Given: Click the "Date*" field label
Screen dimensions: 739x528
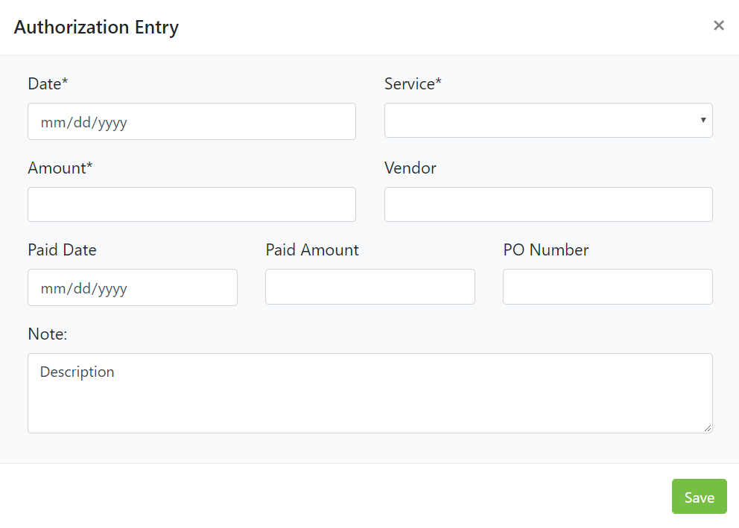Looking at the screenshot, I should pyautogui.click(x=48, y=84).
